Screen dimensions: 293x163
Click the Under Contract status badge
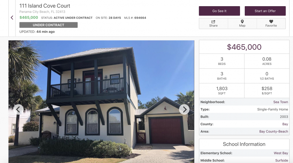pos(49,25)
